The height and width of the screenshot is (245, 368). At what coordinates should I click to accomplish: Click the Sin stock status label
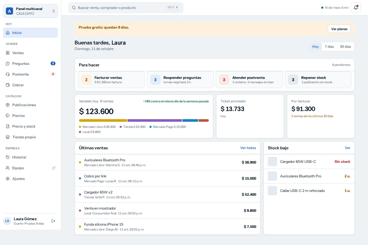tap(342, 162)
